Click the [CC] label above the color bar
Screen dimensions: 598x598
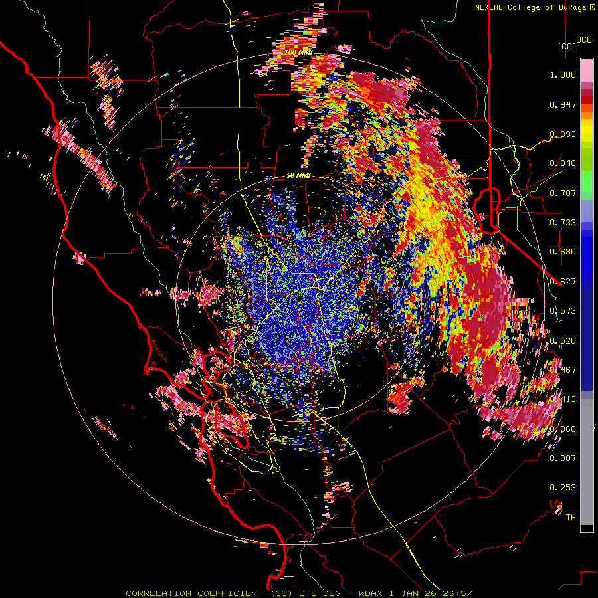(x=567, y=46)
